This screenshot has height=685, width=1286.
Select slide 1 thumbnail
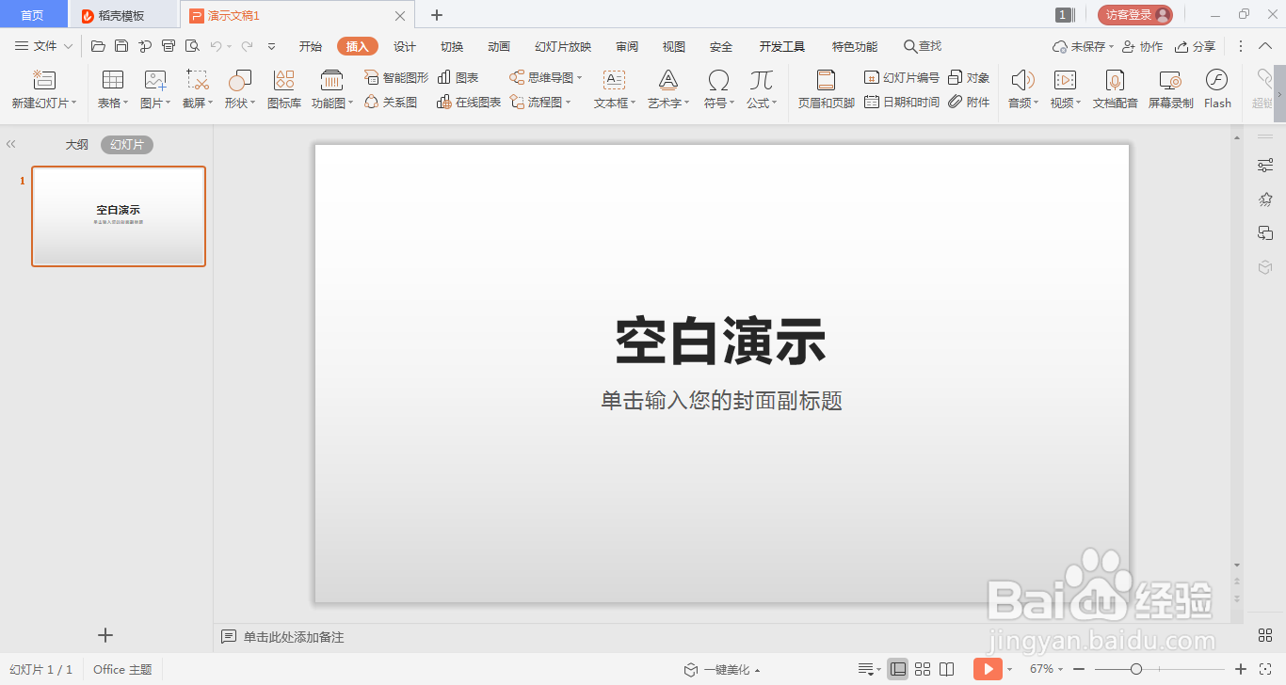click(119, 216)
